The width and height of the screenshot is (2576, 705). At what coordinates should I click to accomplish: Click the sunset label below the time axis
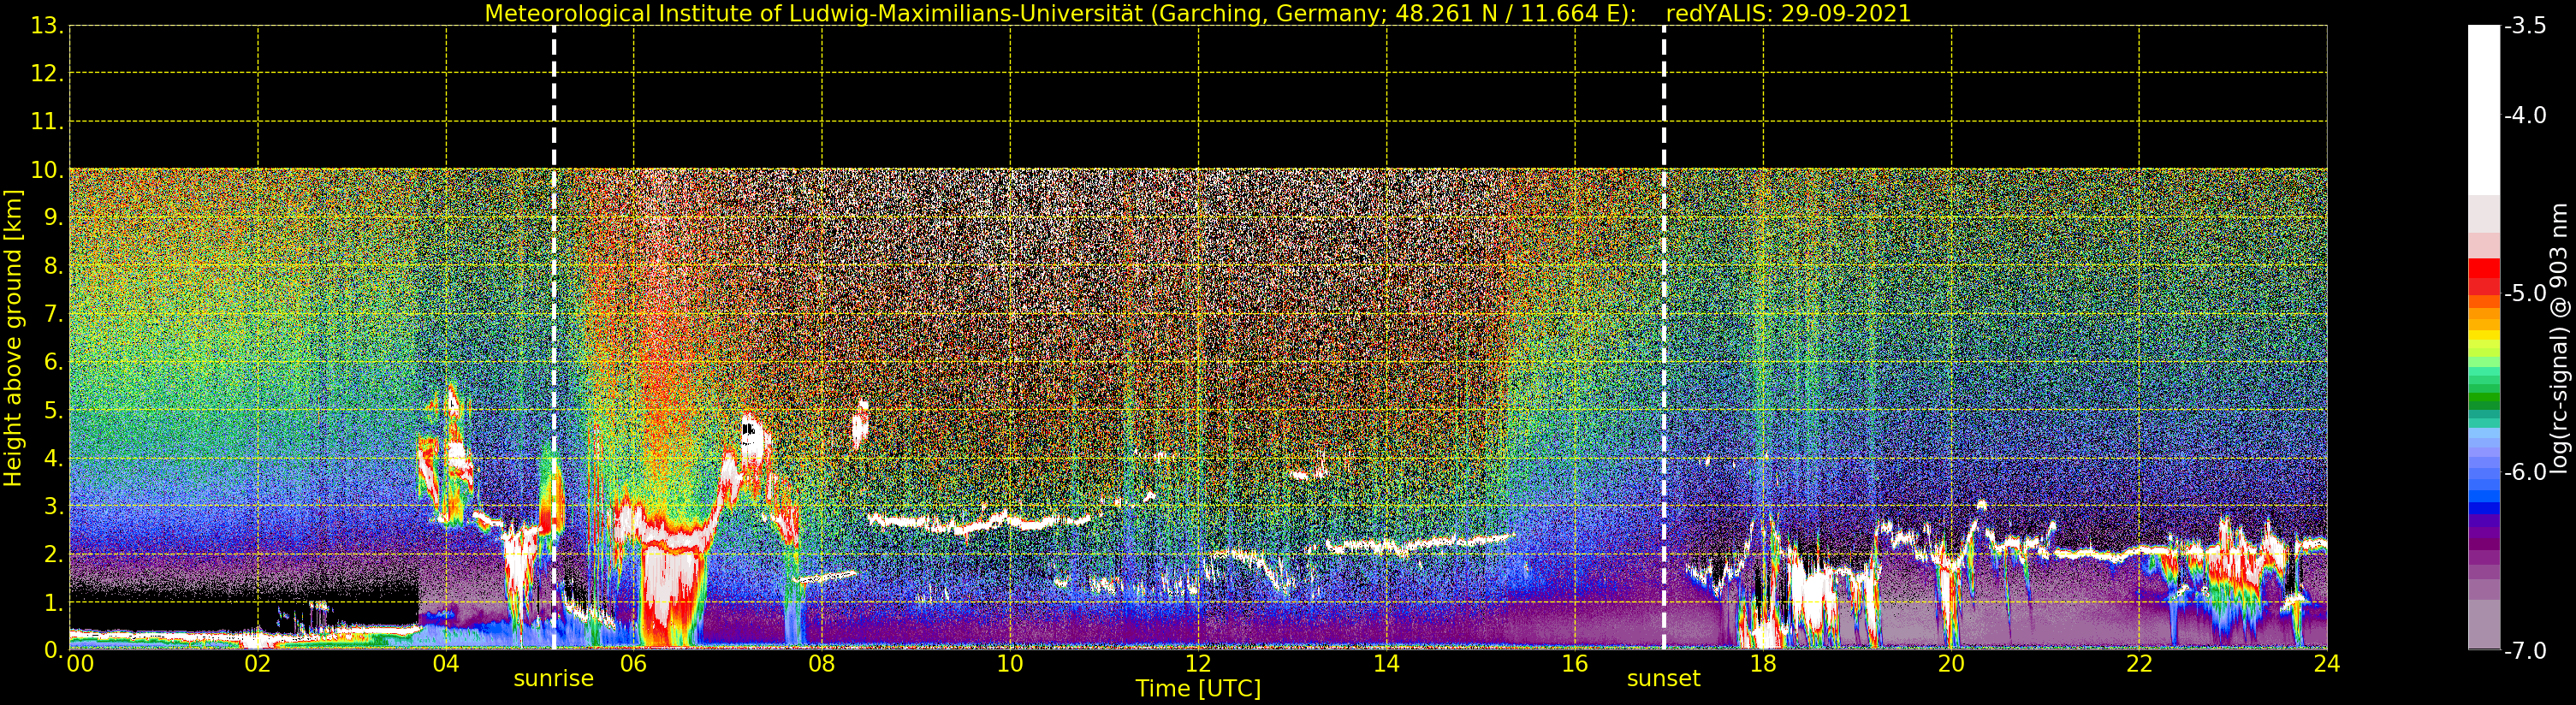click(1663, 679)
